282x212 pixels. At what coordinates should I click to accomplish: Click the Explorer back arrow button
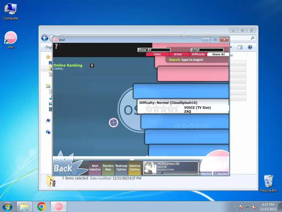45,38
